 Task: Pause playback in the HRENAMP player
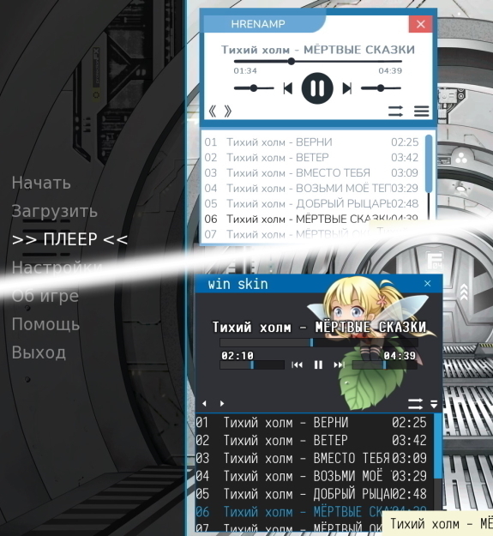[317, 88]
